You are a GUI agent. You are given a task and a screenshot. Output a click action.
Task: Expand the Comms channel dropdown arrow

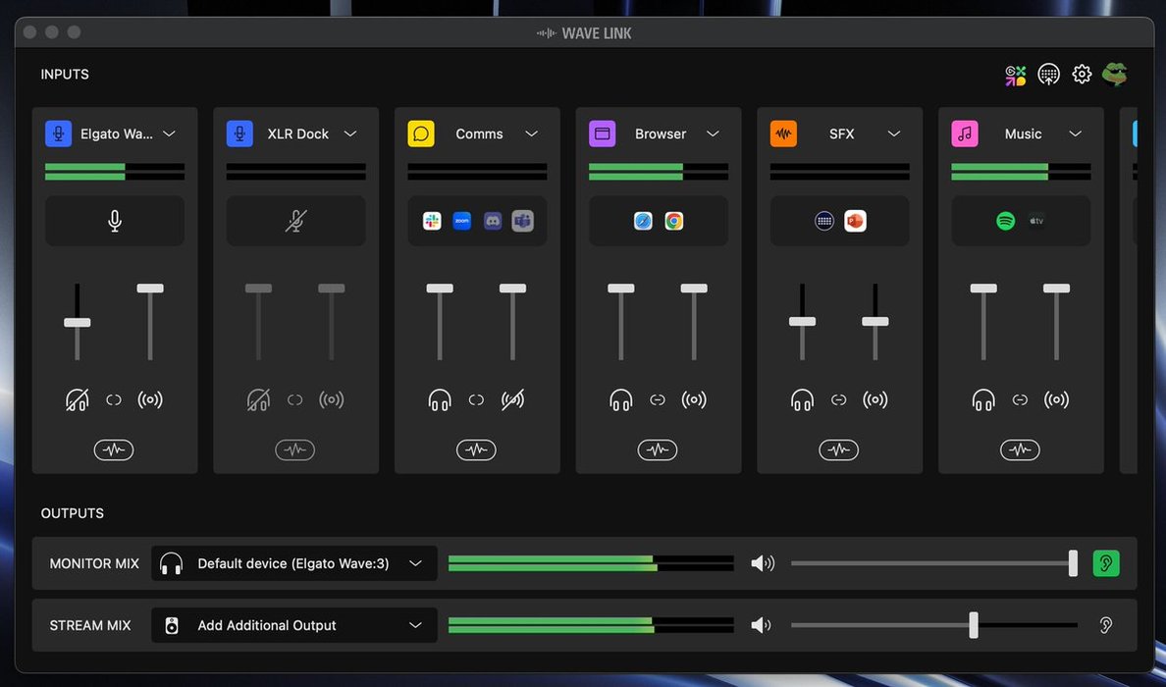pyautogui.click(x=532, y=133)
